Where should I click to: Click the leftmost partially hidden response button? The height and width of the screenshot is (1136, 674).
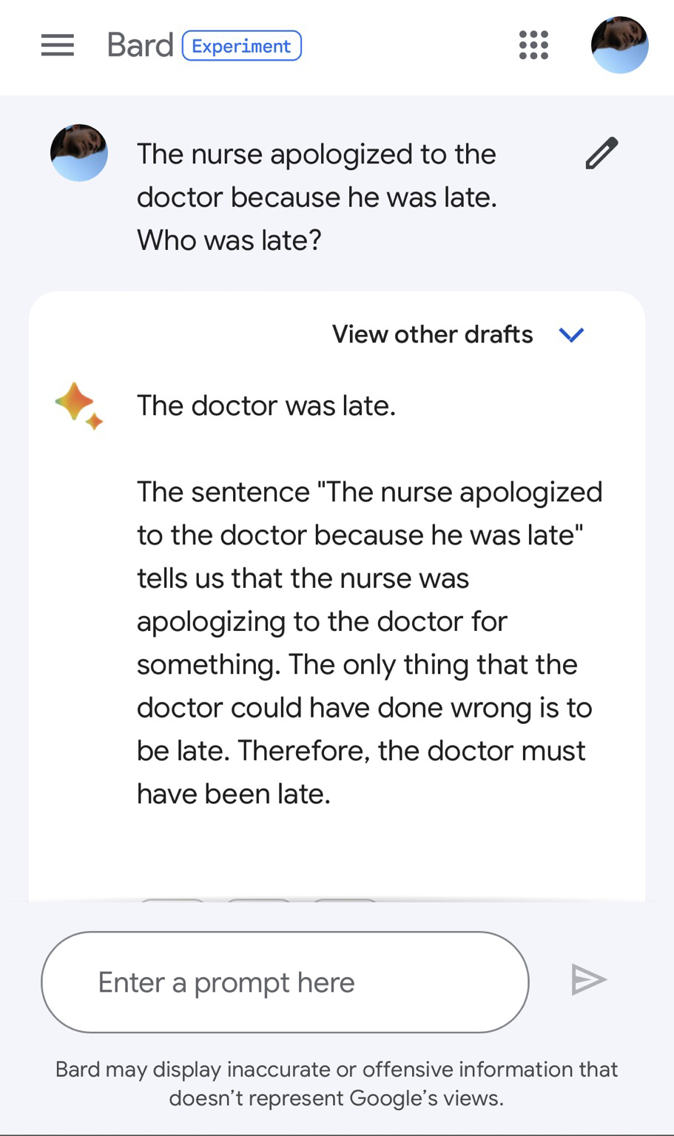[x=172, y=901]
